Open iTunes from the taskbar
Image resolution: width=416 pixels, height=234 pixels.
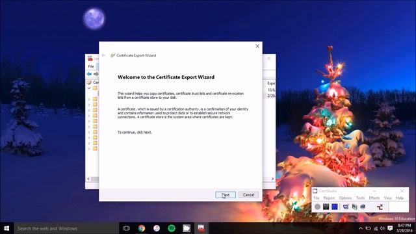pyautogui.click(x=157, y=228)
